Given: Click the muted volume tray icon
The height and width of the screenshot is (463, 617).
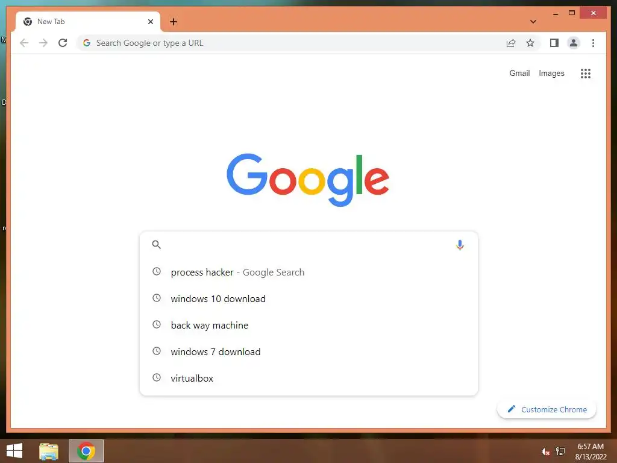Looking at the screenshot, I should (545, 452).
